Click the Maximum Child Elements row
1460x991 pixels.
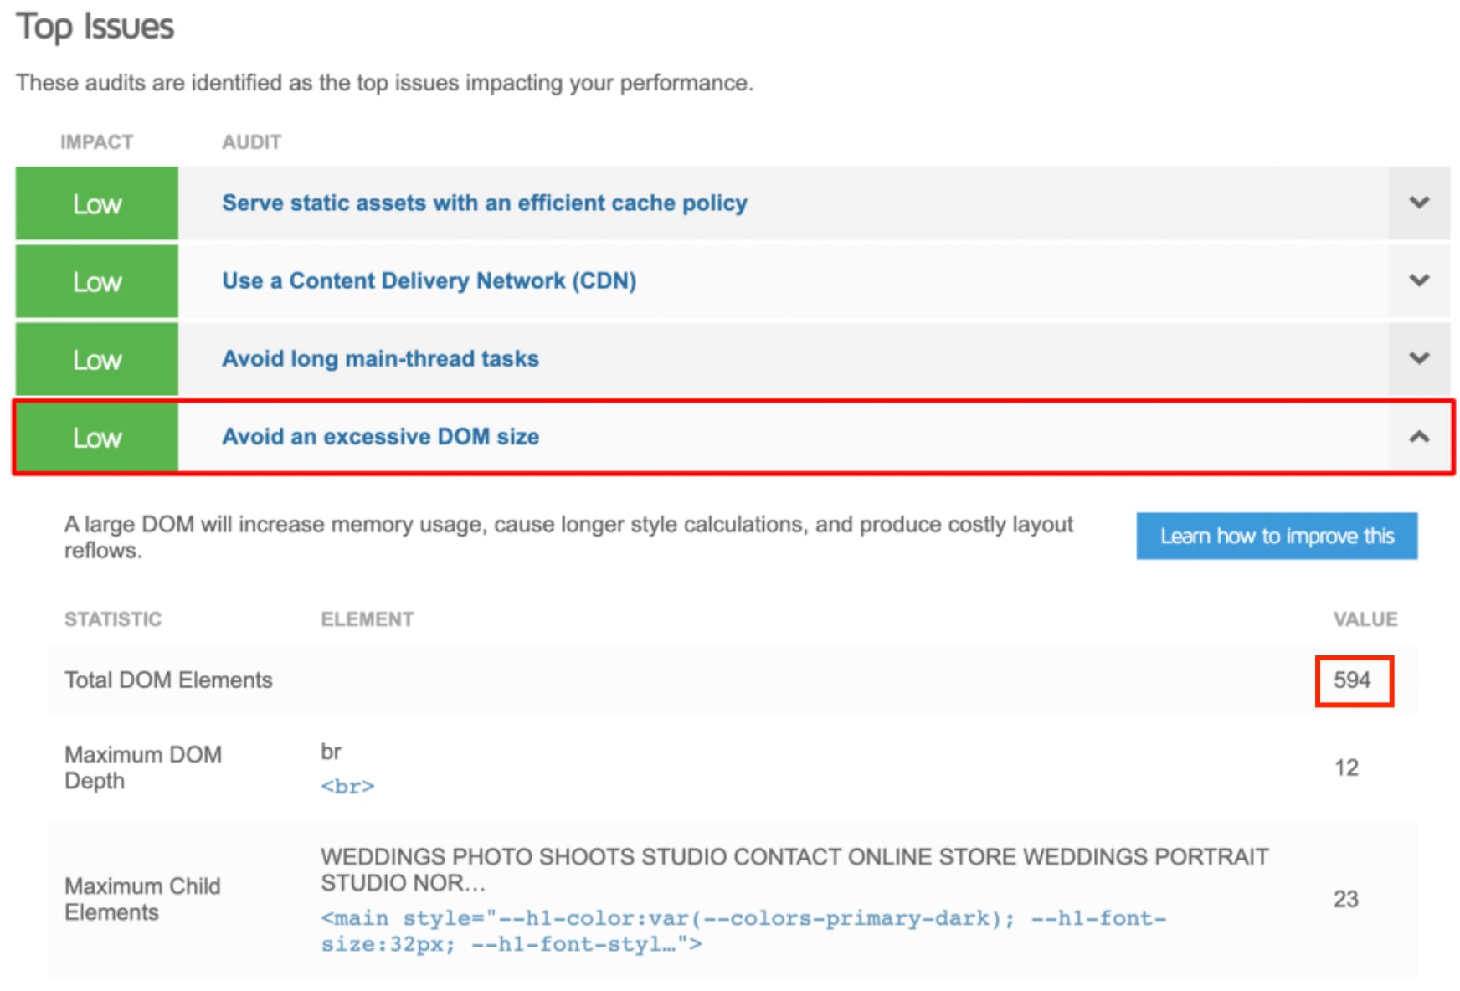(x=142, y=899)
